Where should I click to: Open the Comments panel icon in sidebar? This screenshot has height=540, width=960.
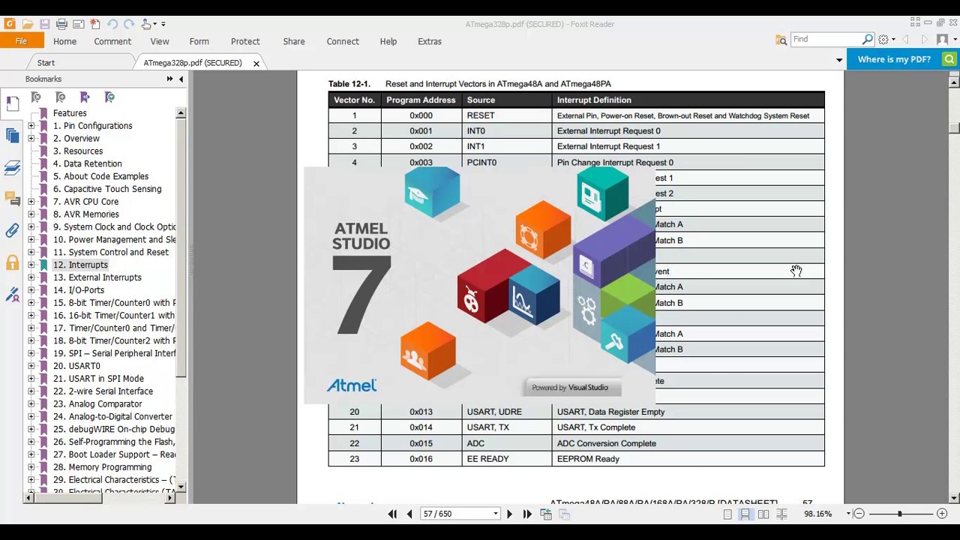(12, 199)
